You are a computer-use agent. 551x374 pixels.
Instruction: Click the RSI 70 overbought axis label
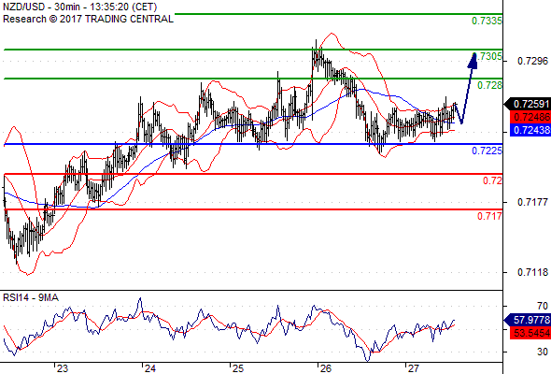(x=543, y=306)
